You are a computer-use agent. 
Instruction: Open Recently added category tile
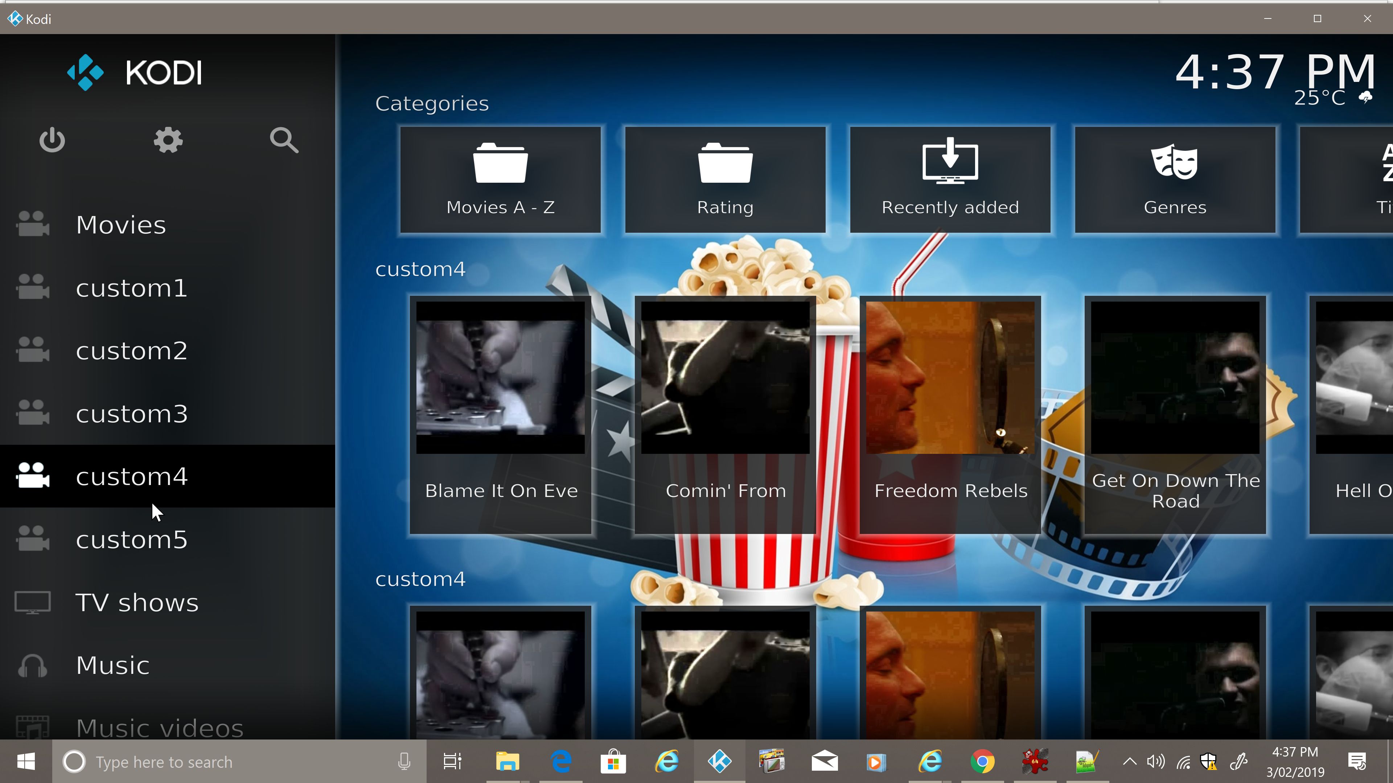[950, 180]
